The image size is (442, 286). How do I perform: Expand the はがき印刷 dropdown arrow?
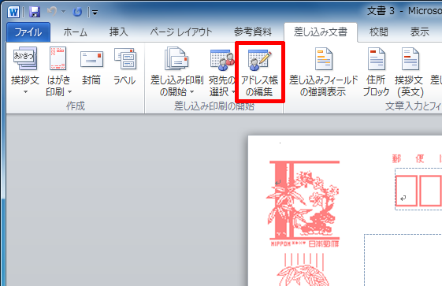(69, 92)
